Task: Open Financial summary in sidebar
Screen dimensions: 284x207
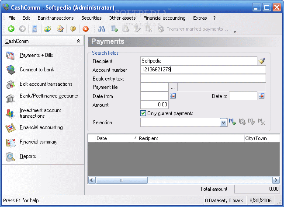Action: coord(38,142)
